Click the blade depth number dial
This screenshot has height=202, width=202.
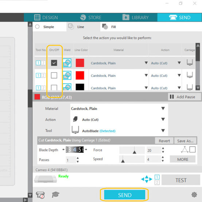pos(75,149)
